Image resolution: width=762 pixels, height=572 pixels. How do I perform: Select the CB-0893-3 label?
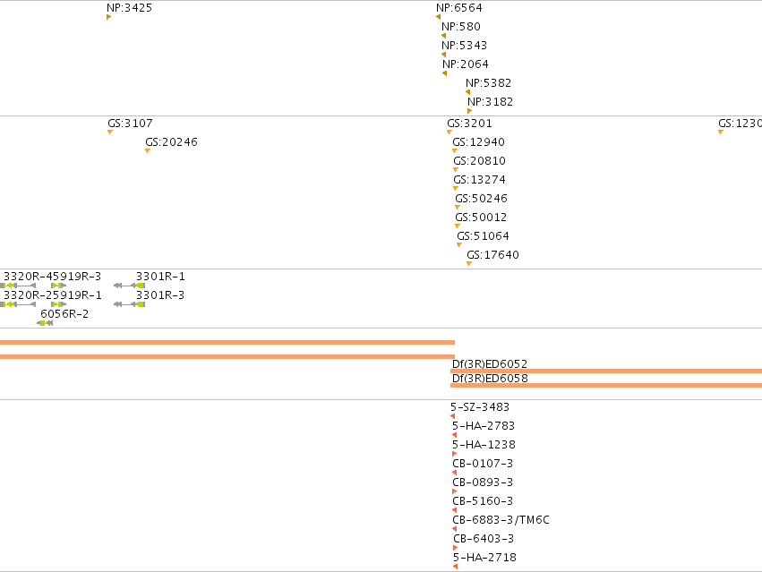pyautogui.click(x=483, y=482)
